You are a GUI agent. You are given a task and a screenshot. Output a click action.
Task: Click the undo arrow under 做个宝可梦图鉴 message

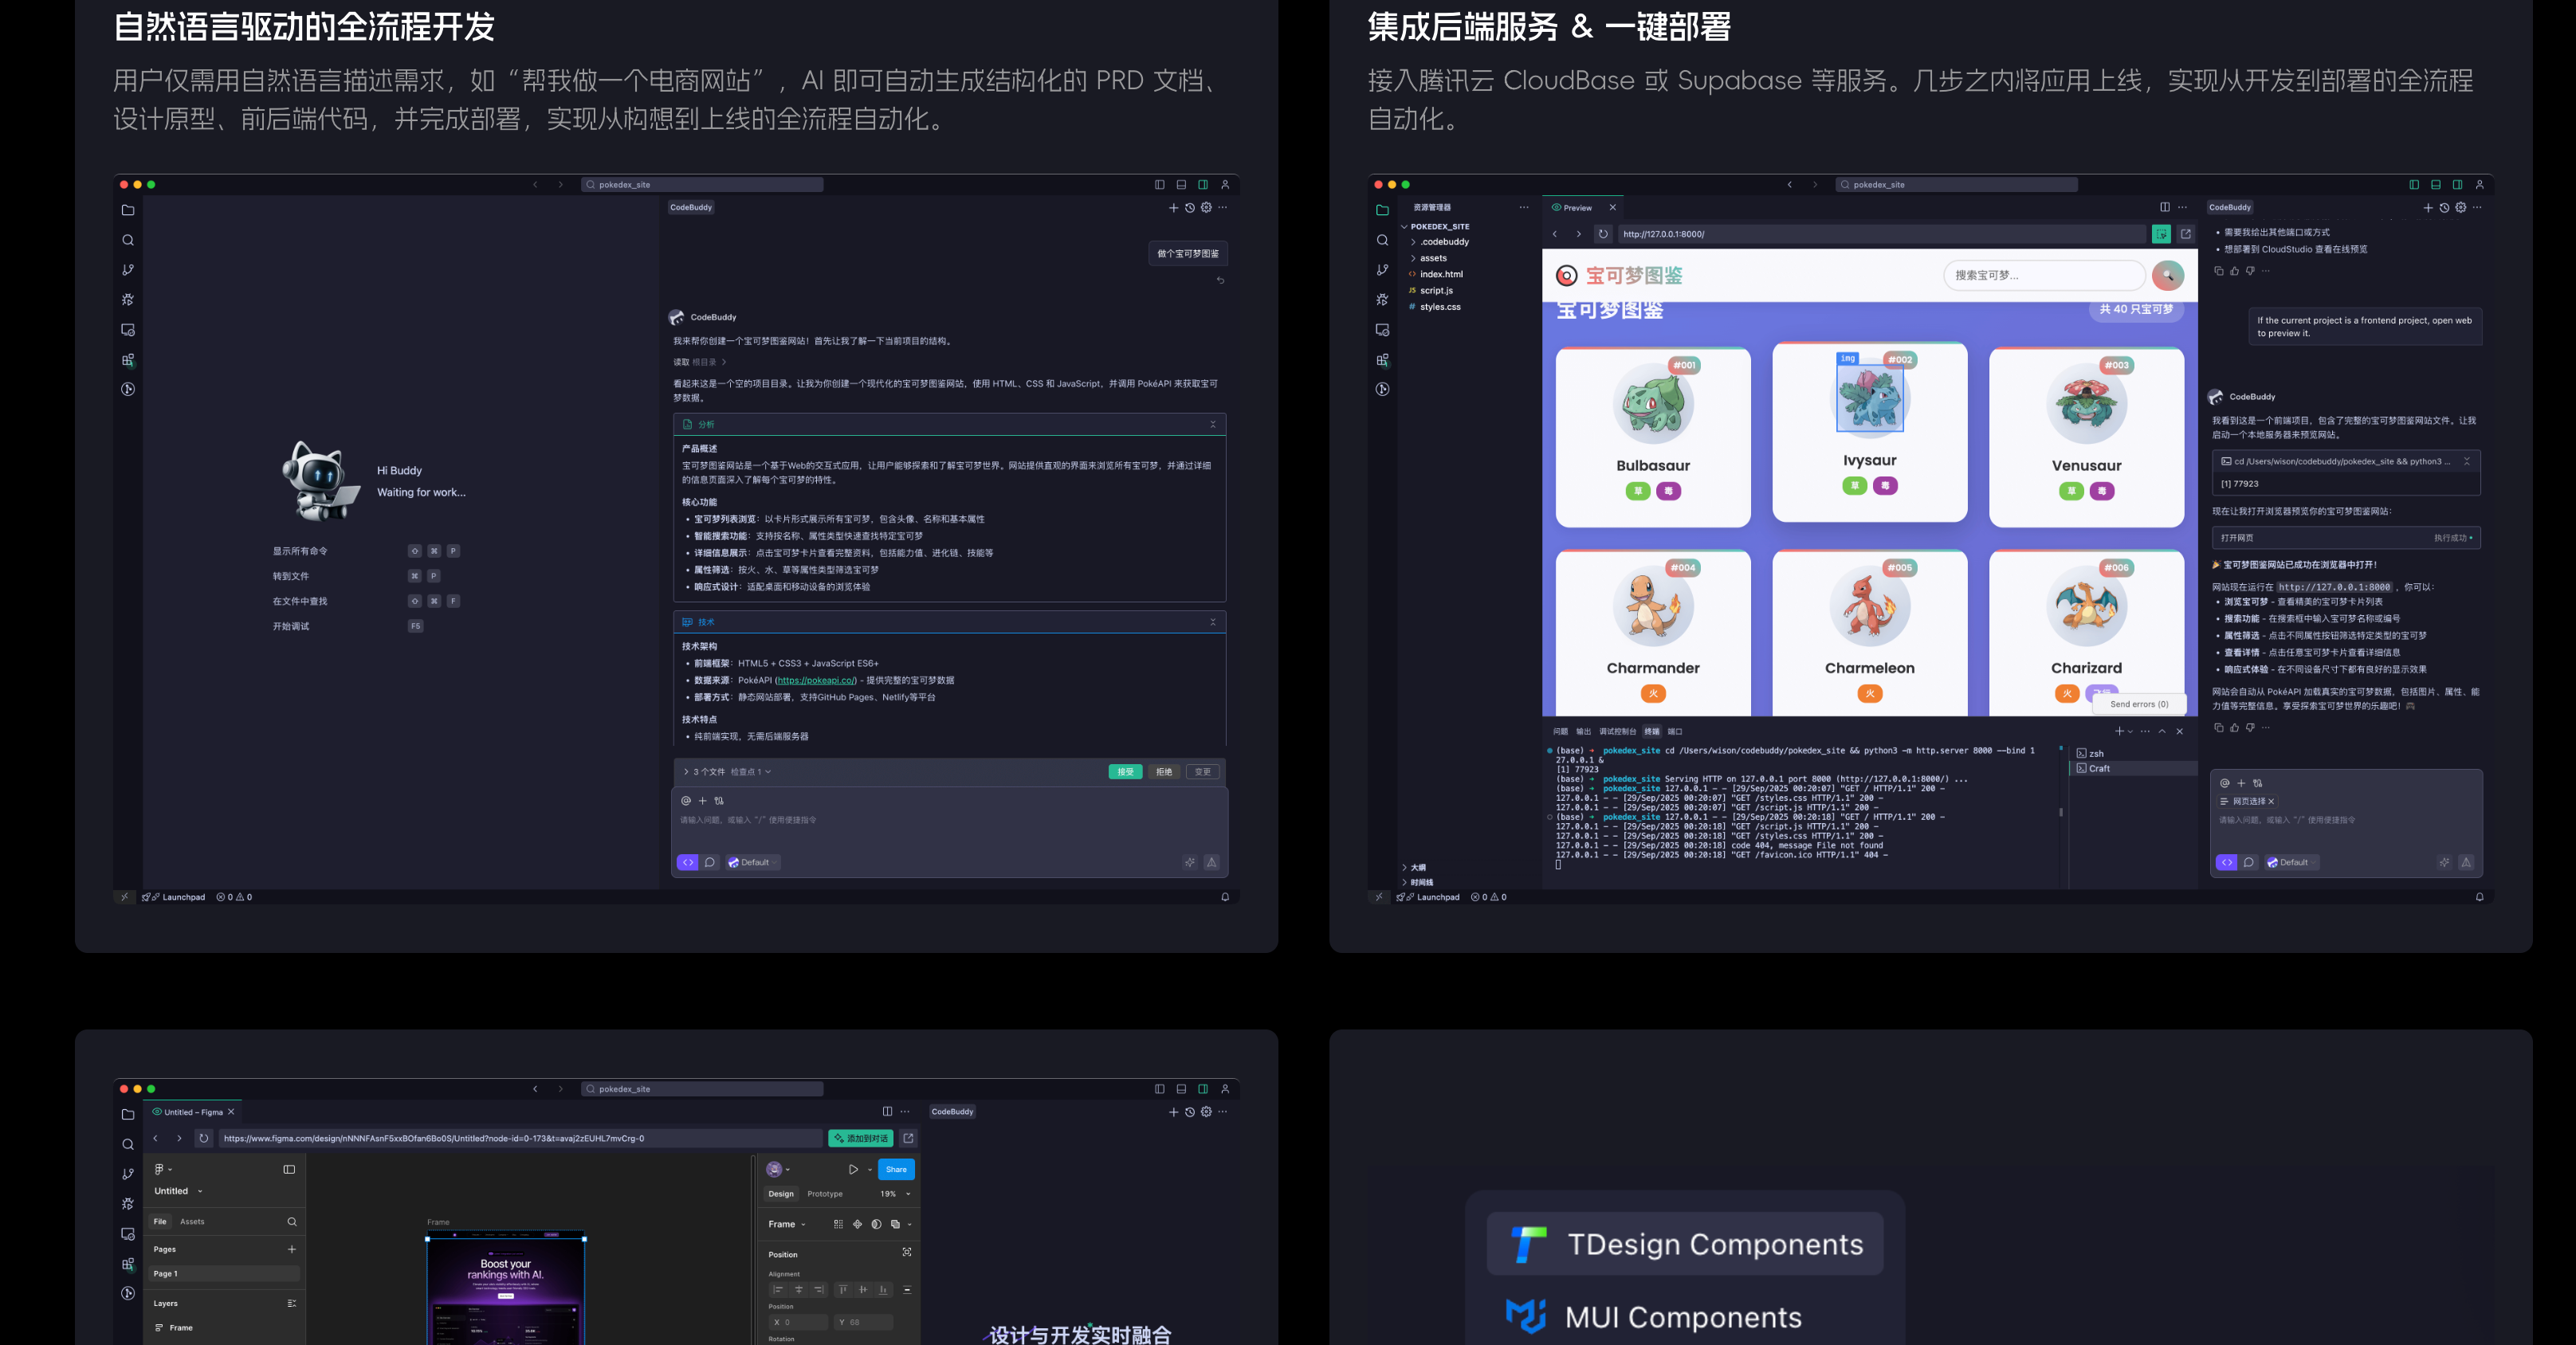click(x=1220, y=280)
